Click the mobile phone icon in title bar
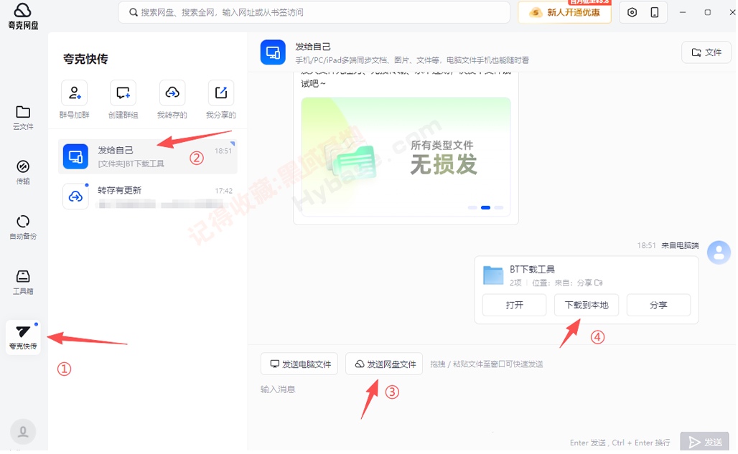 pos(655,12)
